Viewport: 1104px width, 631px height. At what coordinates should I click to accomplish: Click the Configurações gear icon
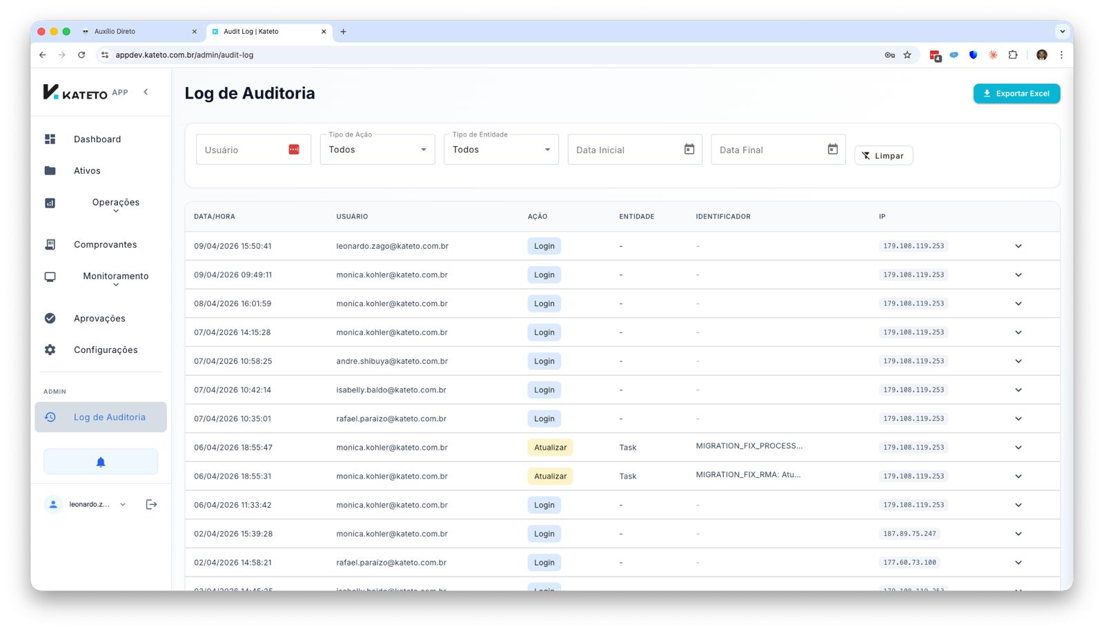click(x=50, y=350)
